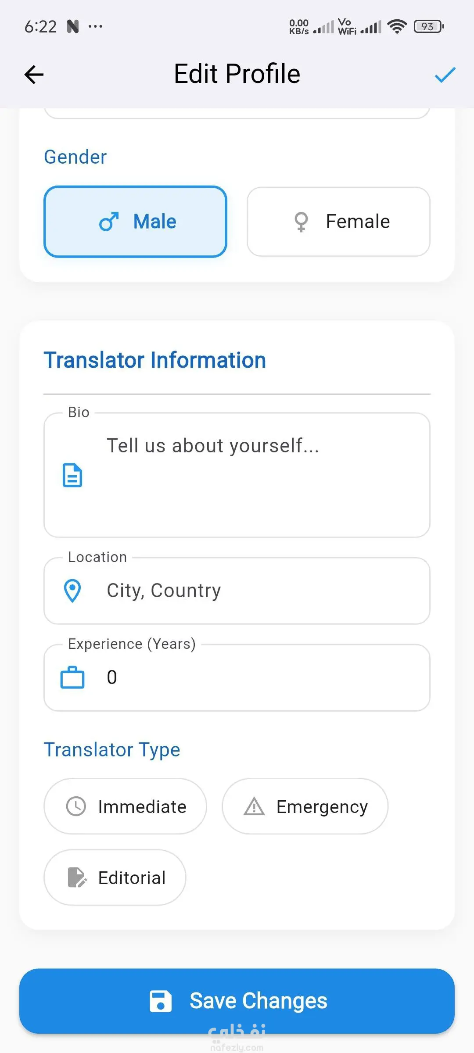474x1053 pixels.
Task: Toggle the Editorial translator type chip
Action: 115,877
